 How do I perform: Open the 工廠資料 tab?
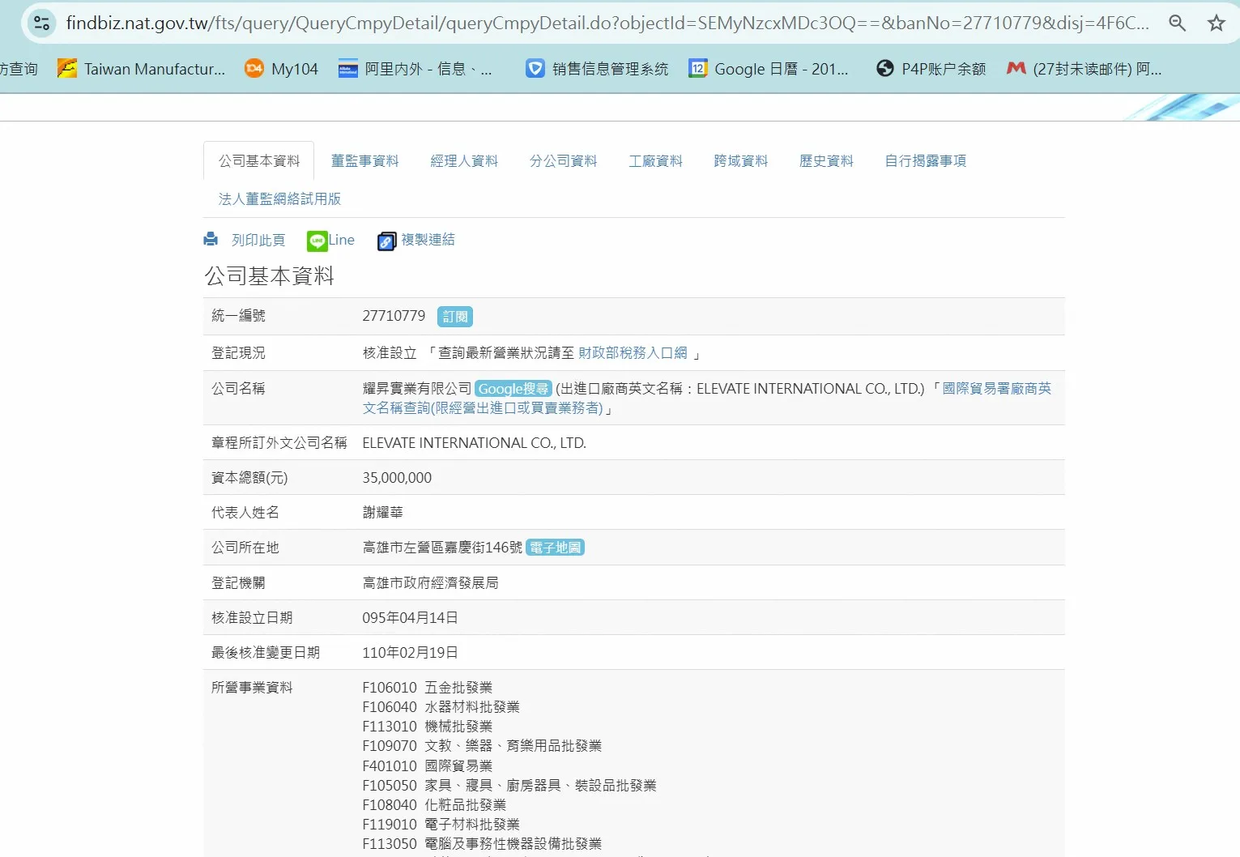655,161
